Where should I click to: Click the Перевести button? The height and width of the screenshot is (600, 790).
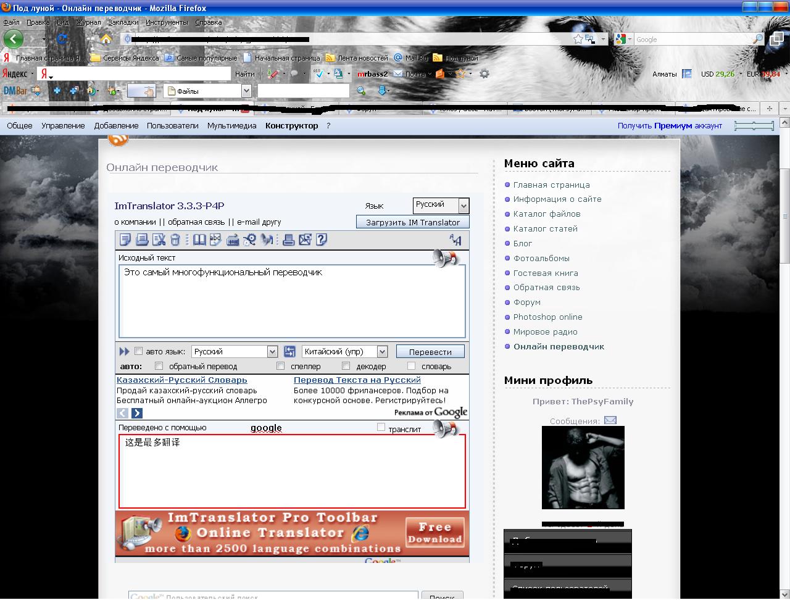tap(430, 352)
